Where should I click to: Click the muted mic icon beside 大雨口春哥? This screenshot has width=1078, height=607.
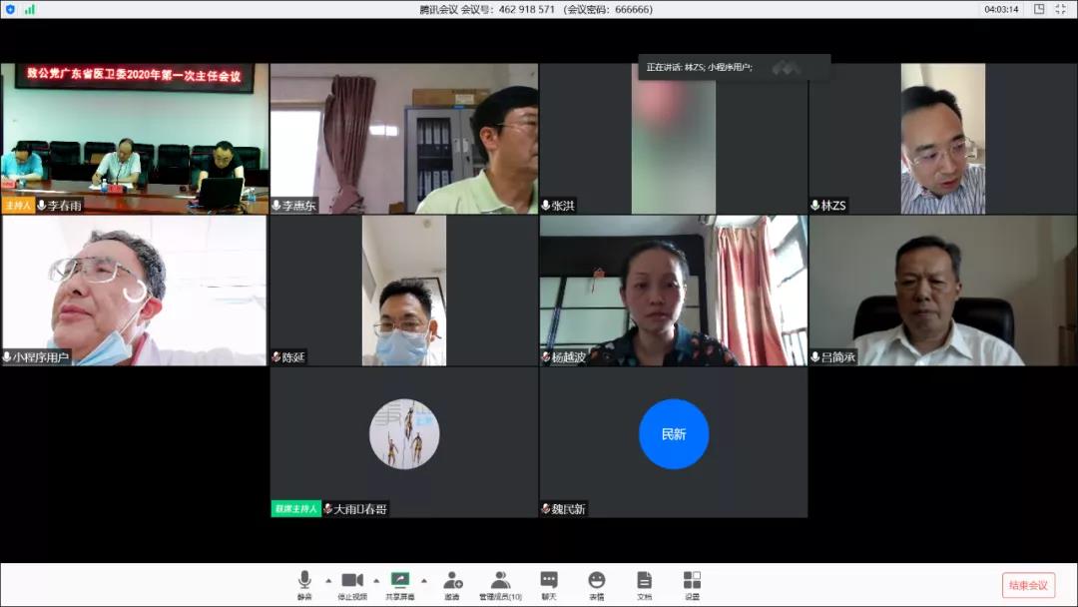pyautogui.click(x=328, y=509)
